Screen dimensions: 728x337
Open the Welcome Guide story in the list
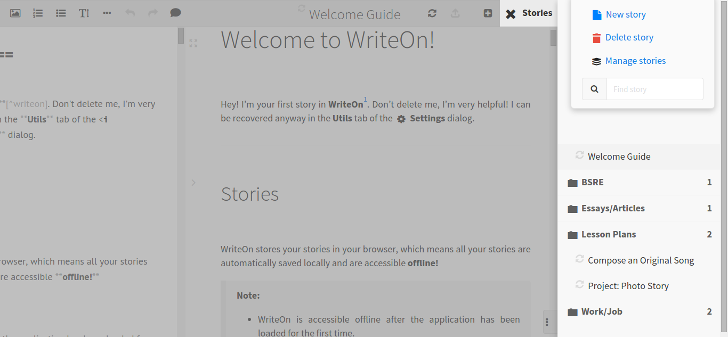638,157
